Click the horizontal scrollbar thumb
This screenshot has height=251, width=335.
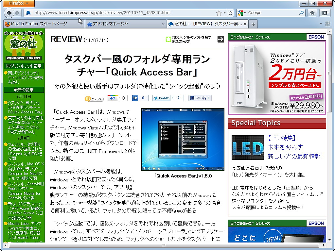pyautogui.click(x=164, y=245)
